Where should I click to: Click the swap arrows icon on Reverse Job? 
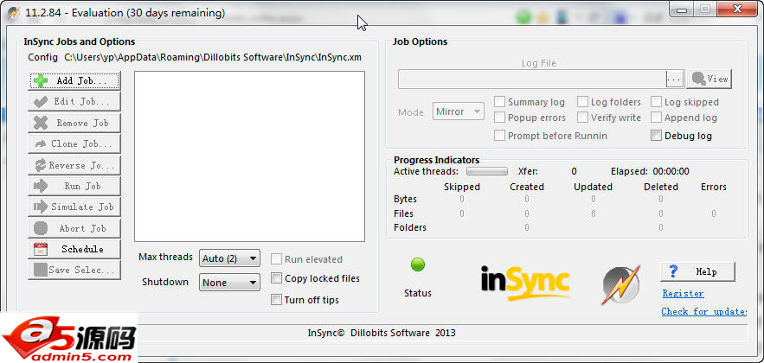point(40,165)
